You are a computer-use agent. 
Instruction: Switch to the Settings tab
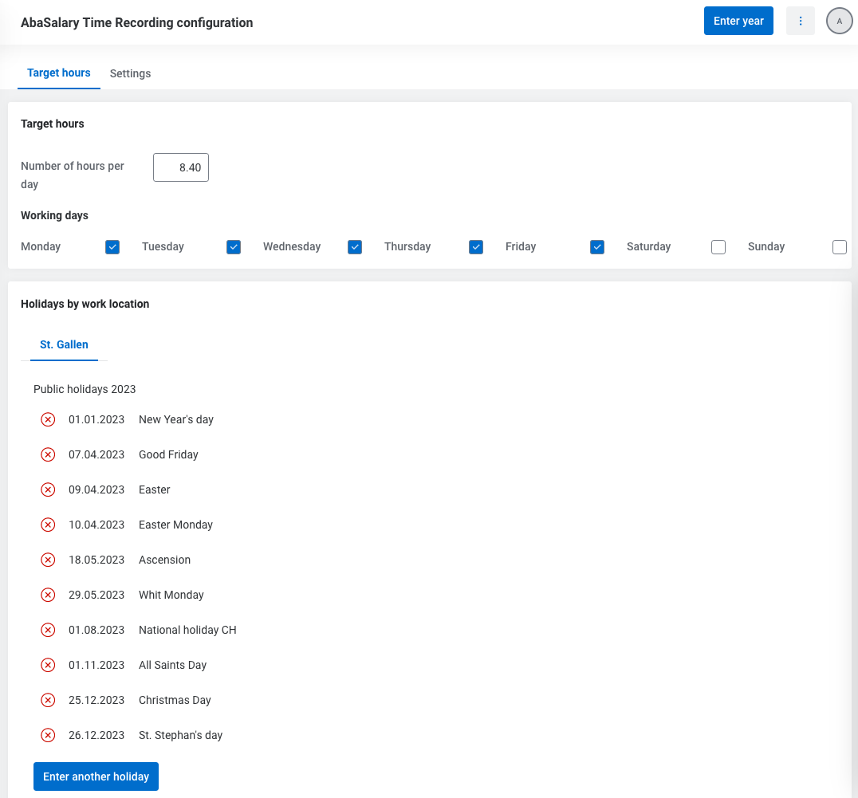coord(130,73)
